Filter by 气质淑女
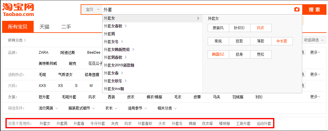This screenshot has height=131, width=328. pyautogui.click(x=65, y=75)
